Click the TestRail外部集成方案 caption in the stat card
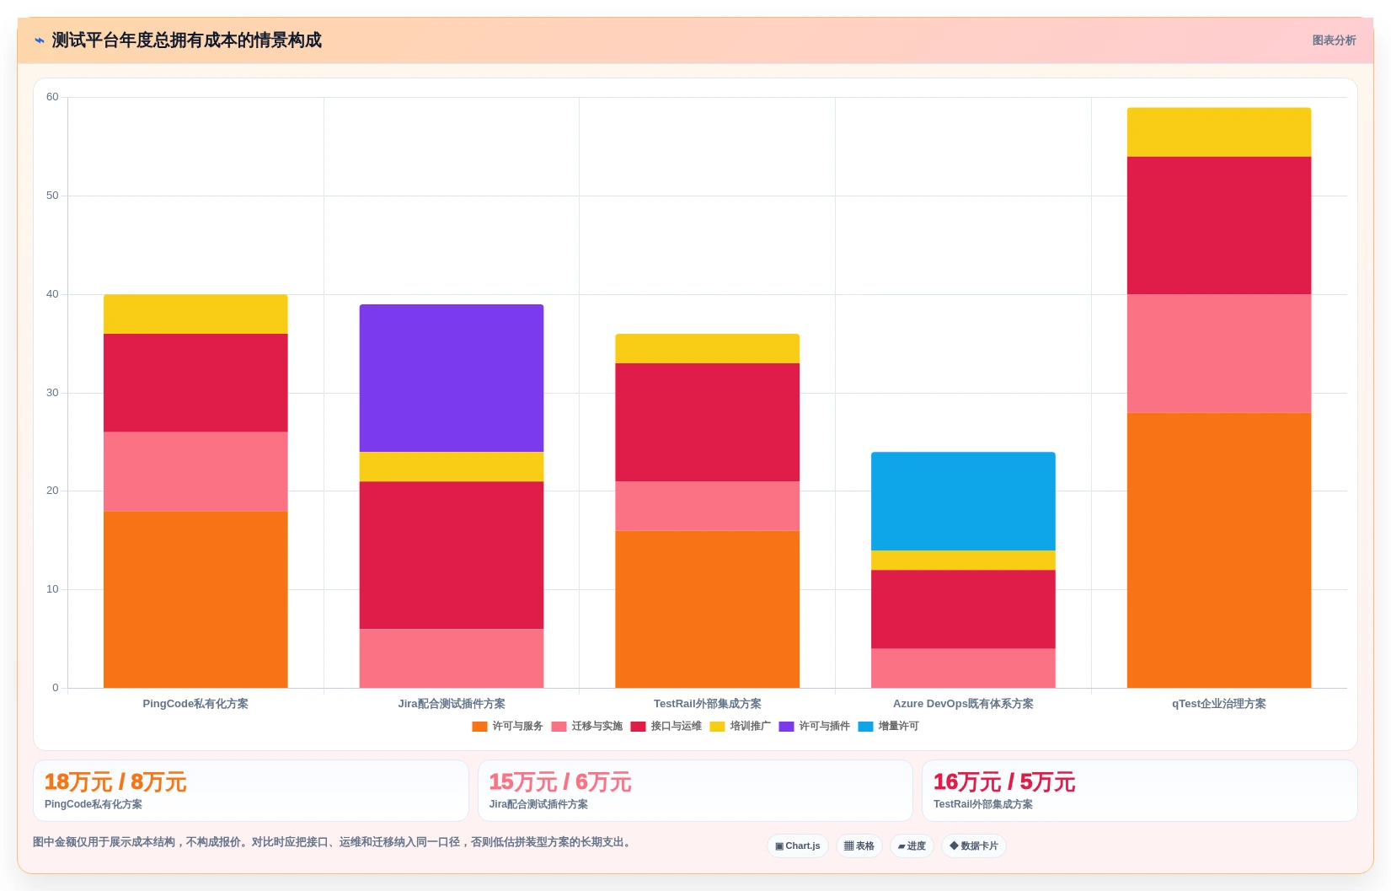1391x891 pixels. (983, 804)
